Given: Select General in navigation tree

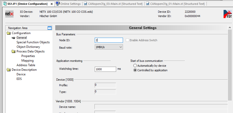Looking at the screenshot, I should pyautogui.click(x=22, y=38).
